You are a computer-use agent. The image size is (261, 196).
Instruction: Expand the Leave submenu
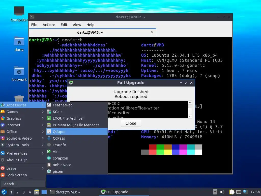tap(23, 168)
